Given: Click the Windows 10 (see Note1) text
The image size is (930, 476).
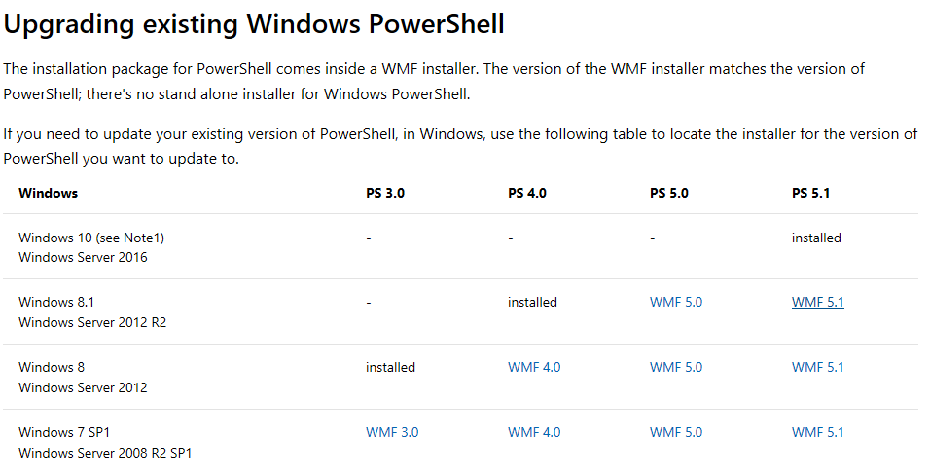Looking at the screenshot, I should pos(91,238).
